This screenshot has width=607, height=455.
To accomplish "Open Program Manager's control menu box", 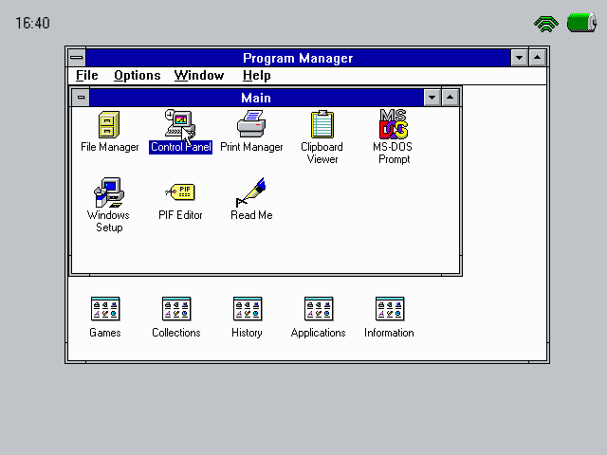I will [77, 58].
